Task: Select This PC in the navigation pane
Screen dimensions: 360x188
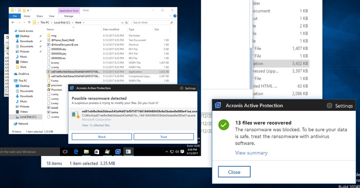Action: pos(21,81)
